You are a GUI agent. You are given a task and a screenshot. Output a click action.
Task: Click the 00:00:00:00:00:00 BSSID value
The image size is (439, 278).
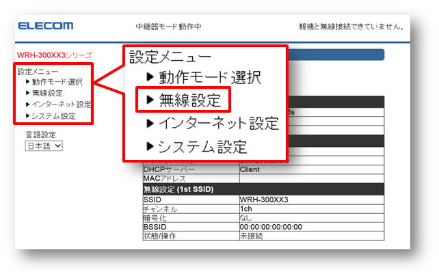click(312, 227)
